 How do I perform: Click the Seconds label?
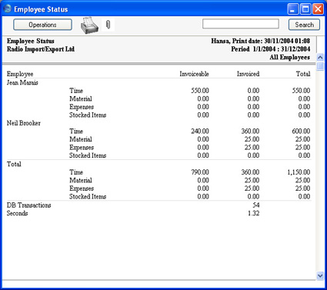[x=17, y=213]
